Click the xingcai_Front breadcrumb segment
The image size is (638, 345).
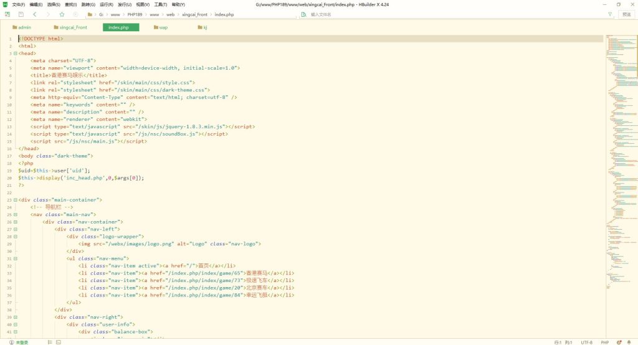pyautogui.click(x=194, y=14)
